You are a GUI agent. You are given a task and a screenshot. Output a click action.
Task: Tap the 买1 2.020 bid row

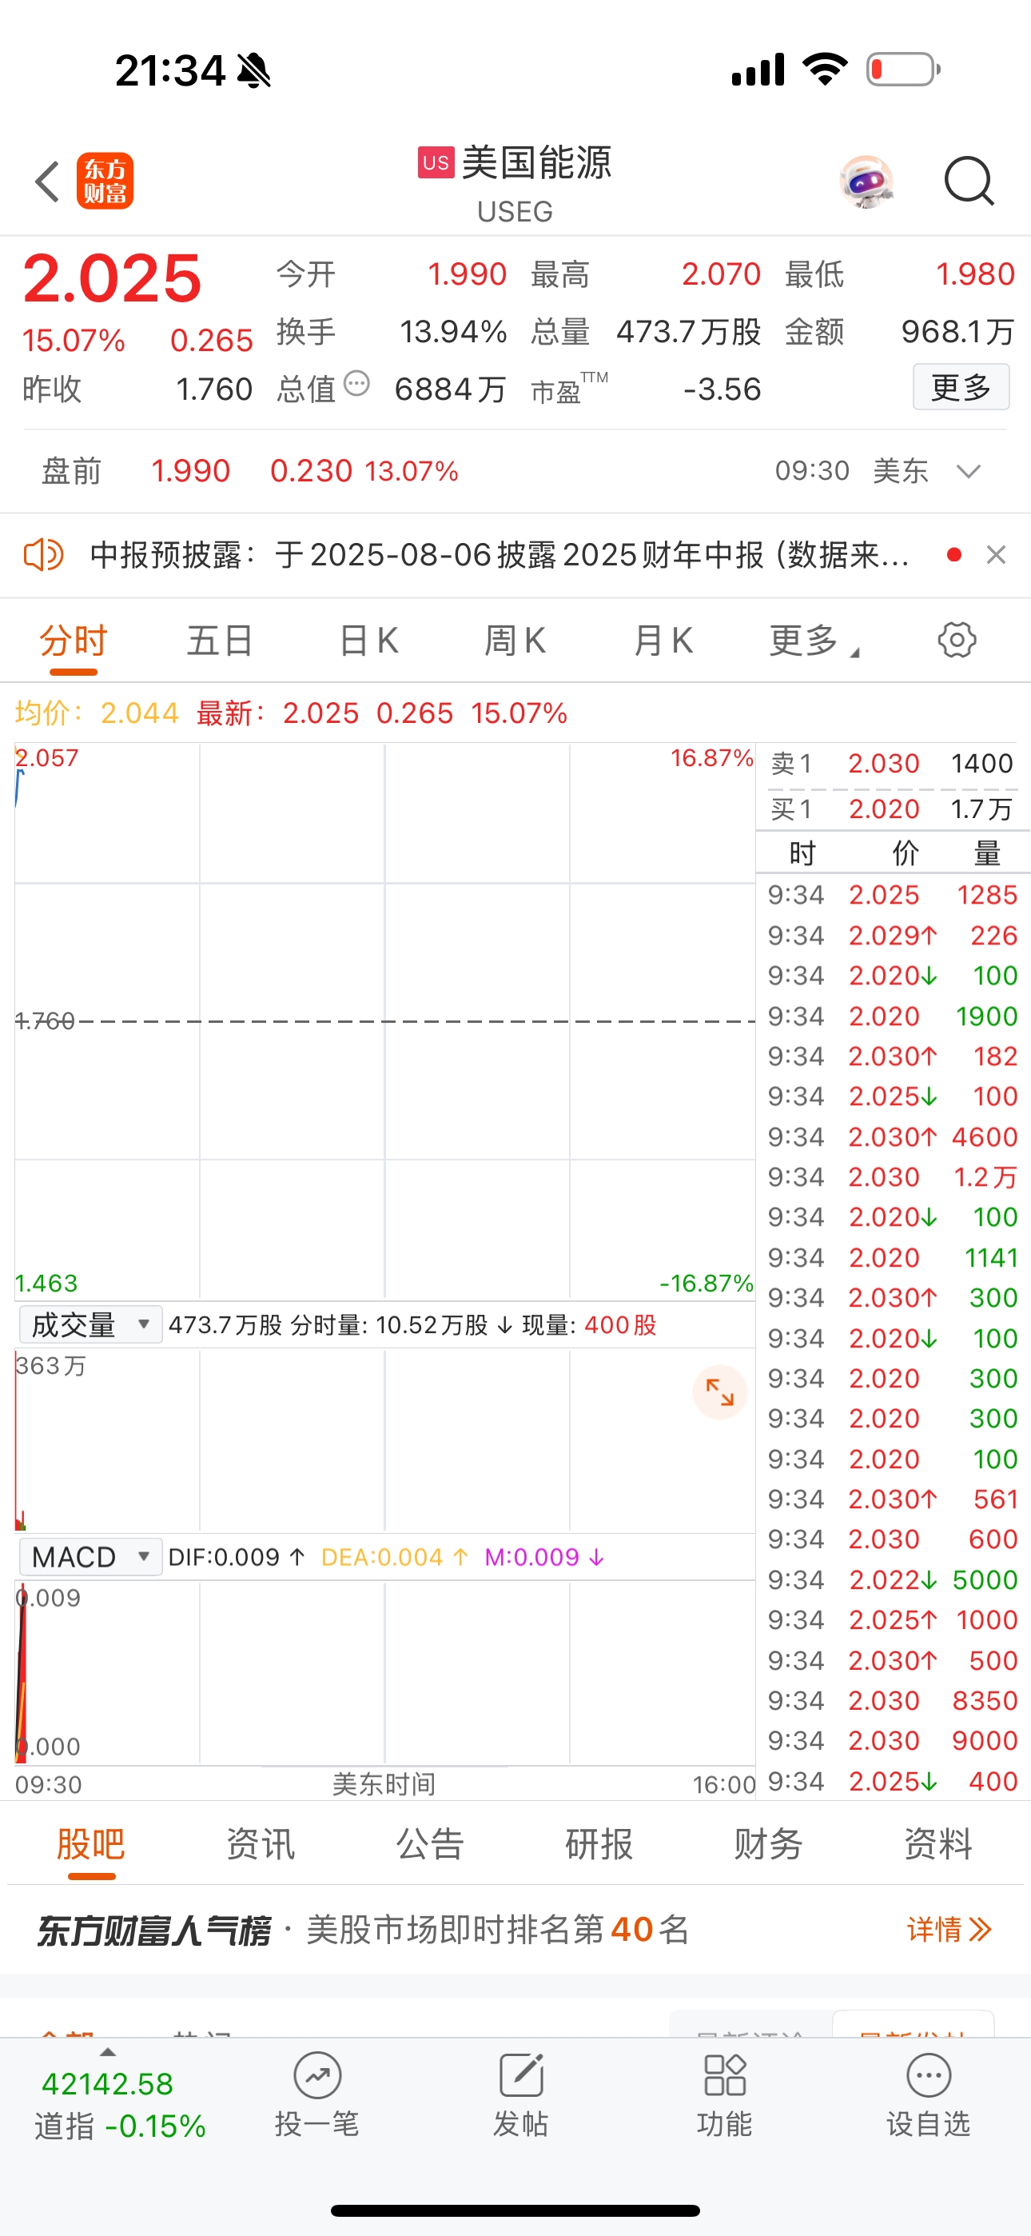coord(893,809)
